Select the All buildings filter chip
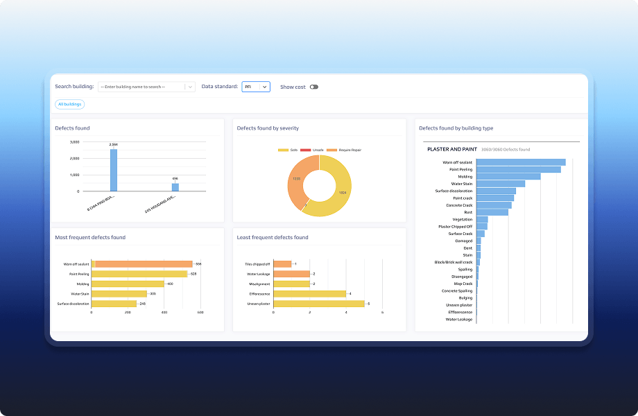638x416 pixels. [69, 104]
